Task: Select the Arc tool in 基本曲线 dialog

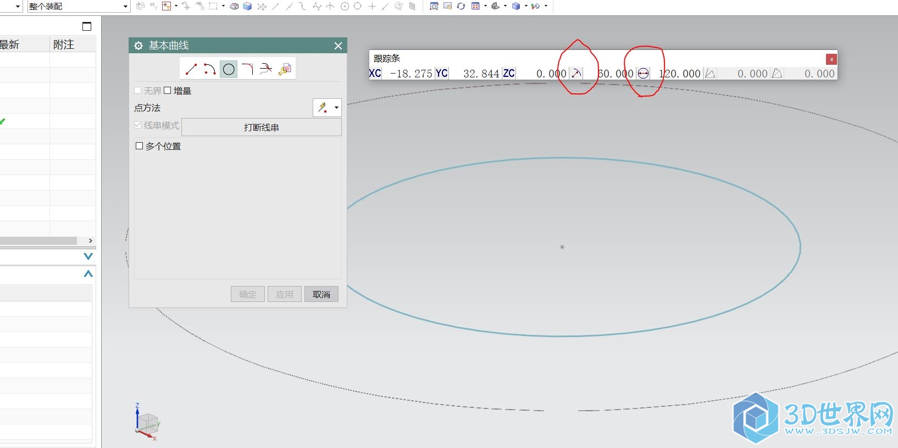Action: pyautogui.click(x=209, y=69)
